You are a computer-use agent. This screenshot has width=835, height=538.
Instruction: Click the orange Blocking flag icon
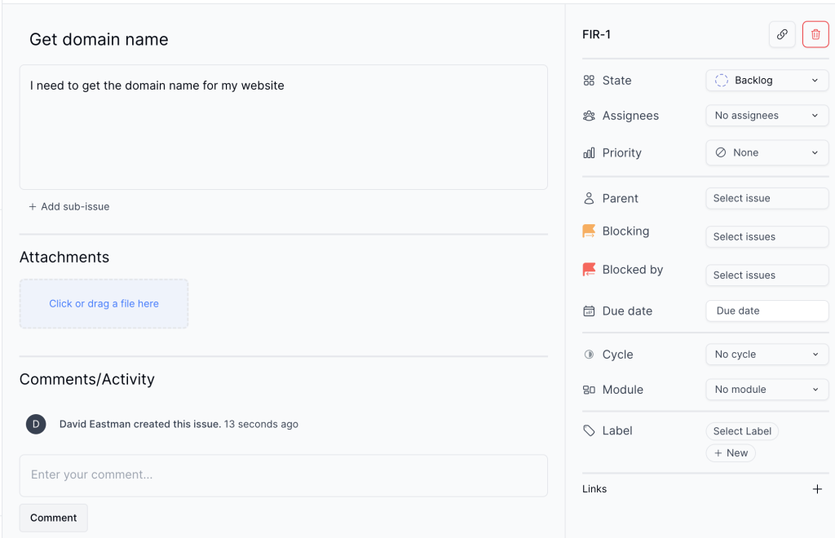click(x=589, y=231)
